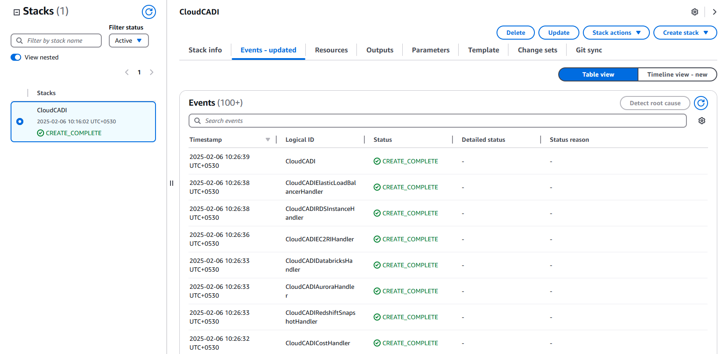Switch to Timeline view - new
Image resolution: width=723 pixels, height=354 pixels.
click(677, 74)
